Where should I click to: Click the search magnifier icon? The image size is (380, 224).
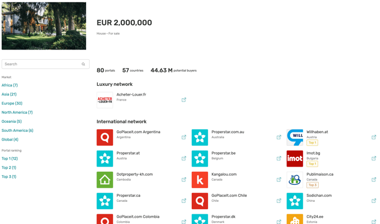click(83, 64)
